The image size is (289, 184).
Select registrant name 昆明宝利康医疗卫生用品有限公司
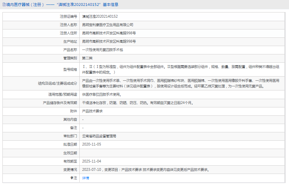[x=108, y=25]
